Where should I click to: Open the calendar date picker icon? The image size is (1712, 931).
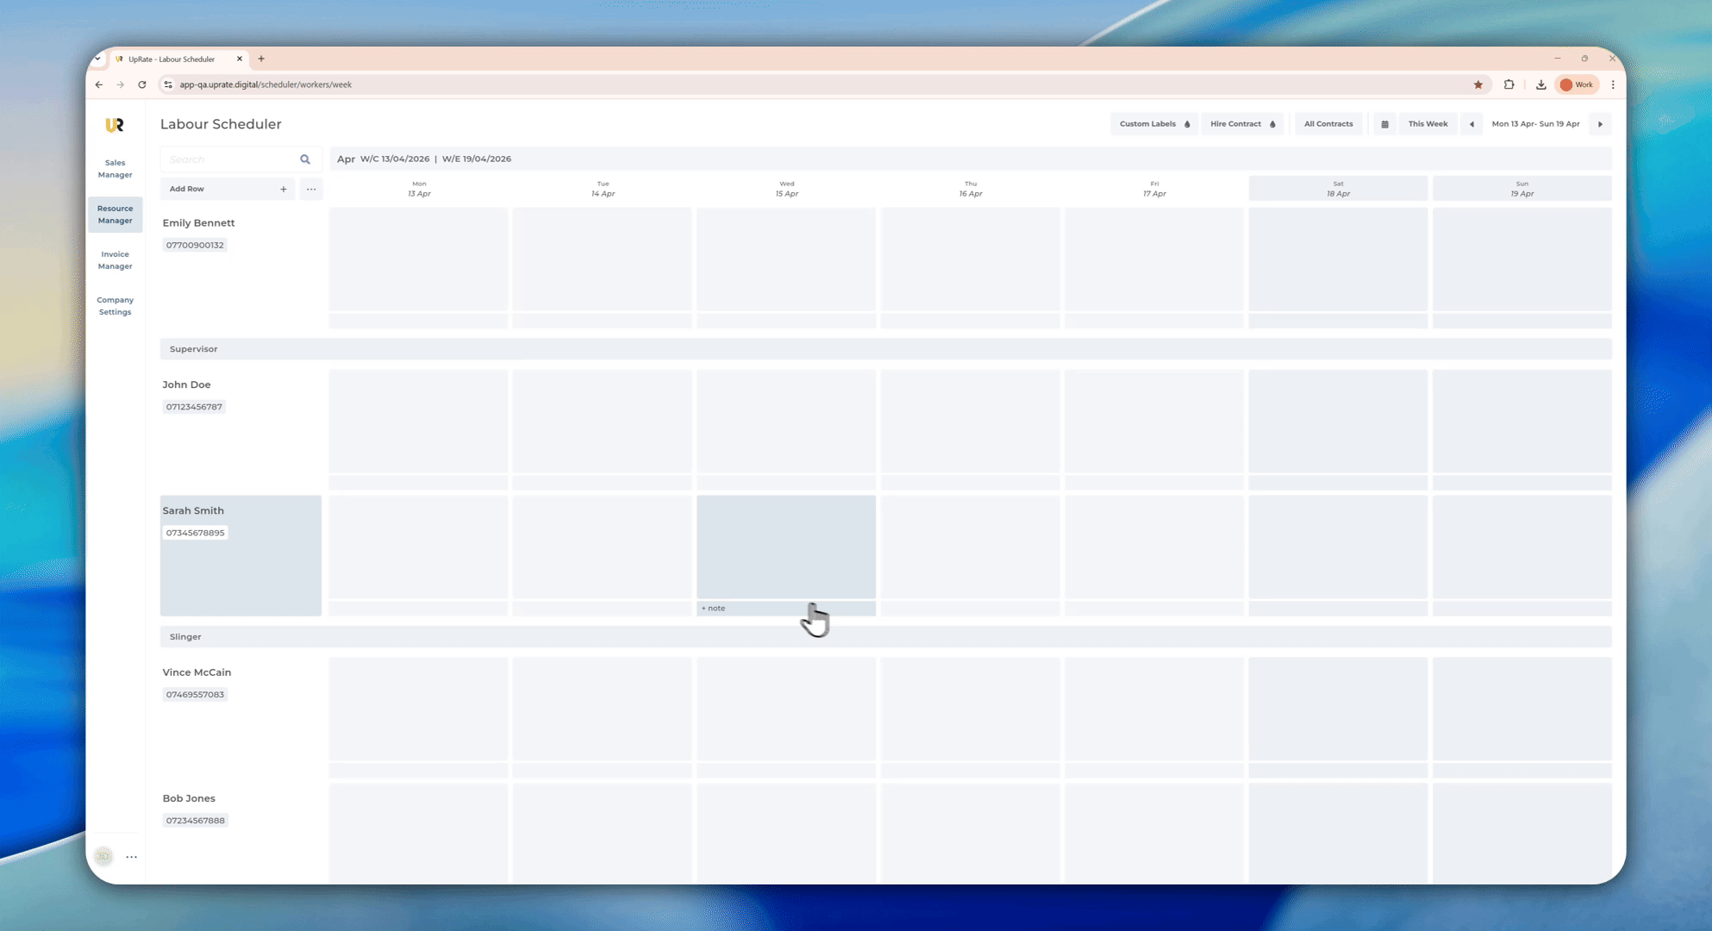click(x=1385, y=124)
